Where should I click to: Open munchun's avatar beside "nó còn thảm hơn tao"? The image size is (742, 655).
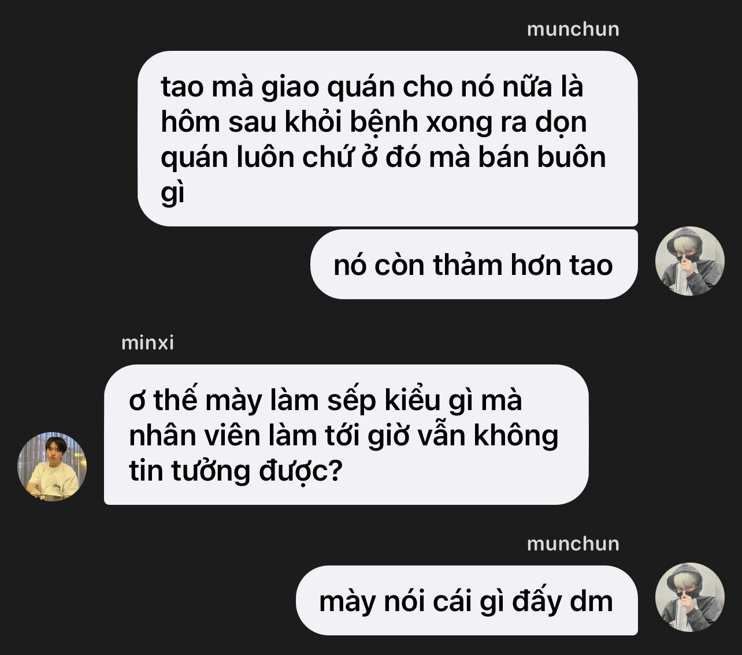(689, 261)
